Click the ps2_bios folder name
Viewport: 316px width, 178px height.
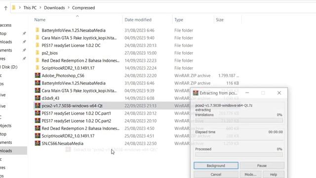[x=49, y=53]
